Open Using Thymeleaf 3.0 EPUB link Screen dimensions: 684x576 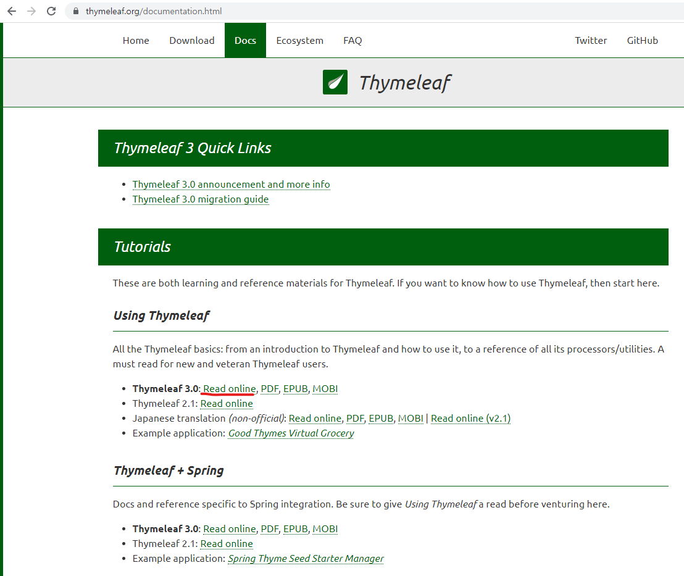tap(295, 389)
